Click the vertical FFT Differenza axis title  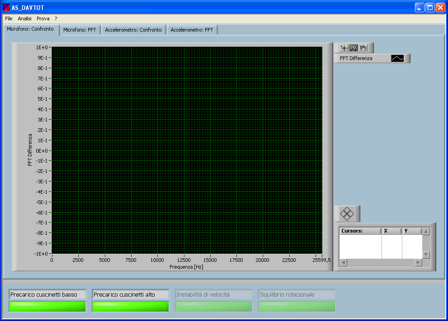click(x=30, y=150)
